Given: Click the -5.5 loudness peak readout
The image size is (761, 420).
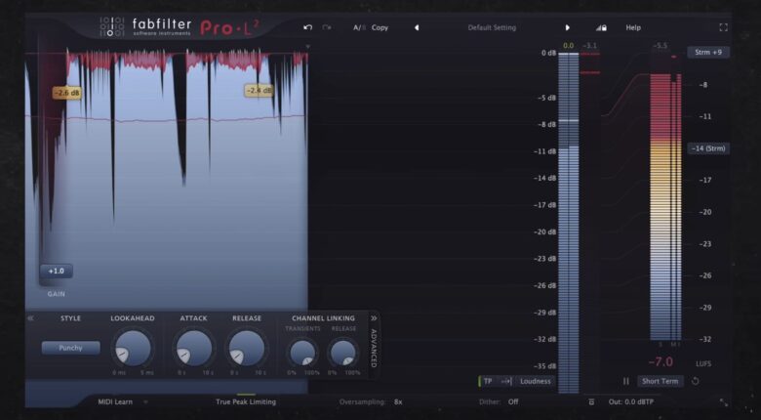Looking at the screenshot, I should click(x=661, y=46).
